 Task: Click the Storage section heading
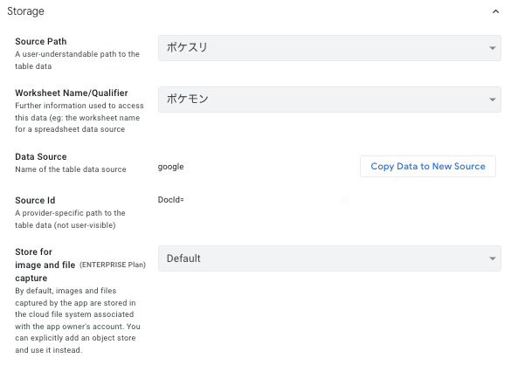click(25, 11)
